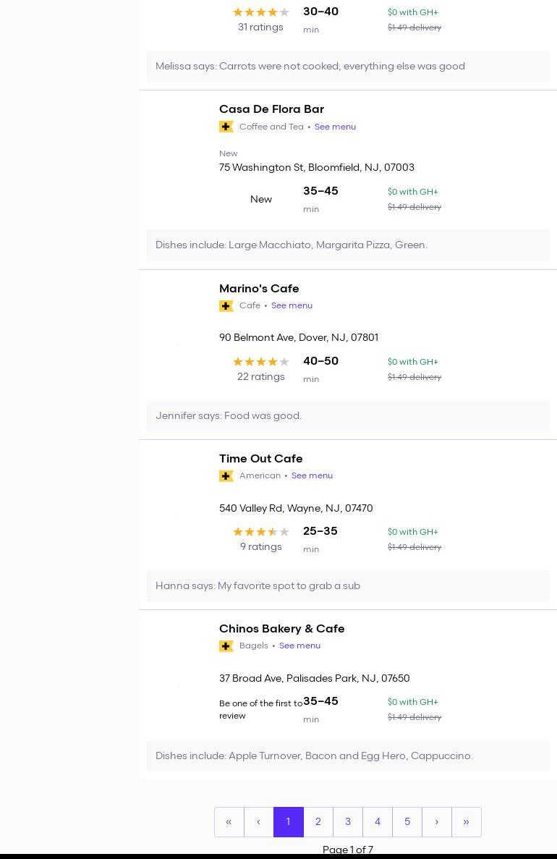Open page 3 of restaurant results

pos(347,822)
